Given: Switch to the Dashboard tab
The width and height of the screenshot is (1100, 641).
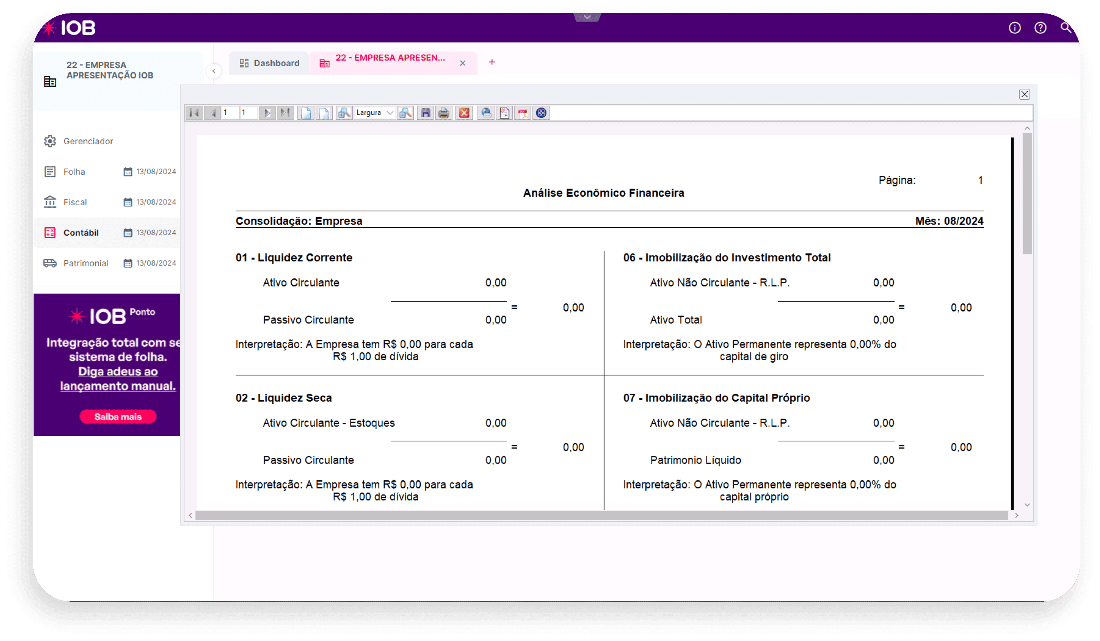Looking at the screenshot, I should (x=268, y=63).
